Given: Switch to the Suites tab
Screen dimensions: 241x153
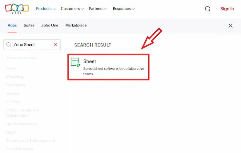Looking at the screenshot, I should tap(29, 25).
